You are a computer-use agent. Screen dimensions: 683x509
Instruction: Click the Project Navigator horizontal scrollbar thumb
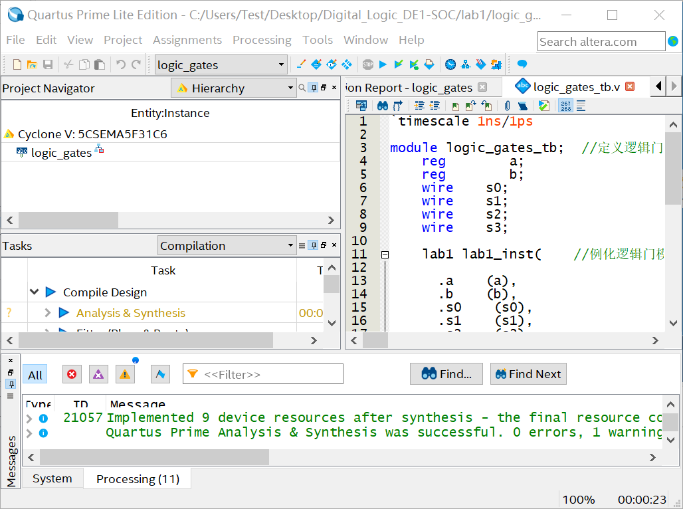(x=68, y=220)
